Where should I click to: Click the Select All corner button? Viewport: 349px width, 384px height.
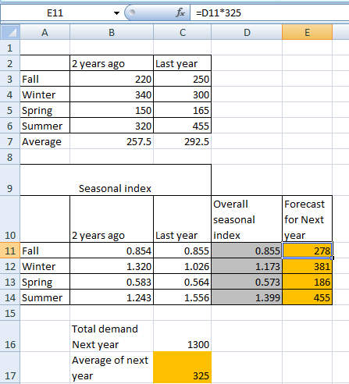[x=10, y=32]
